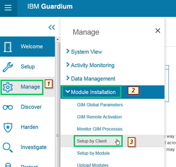Close the Manage panel
The height and width of the screenshot is (167, 176).
click(158, 31)
